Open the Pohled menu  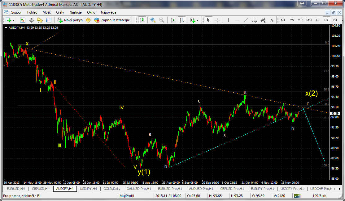coord(32,12)
